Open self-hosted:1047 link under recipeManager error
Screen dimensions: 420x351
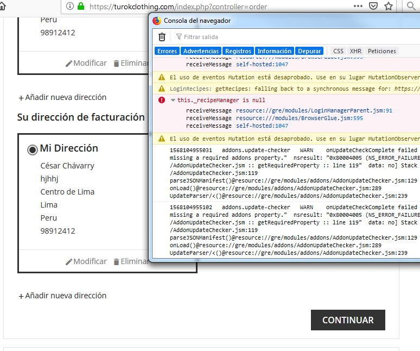[262, 126]
